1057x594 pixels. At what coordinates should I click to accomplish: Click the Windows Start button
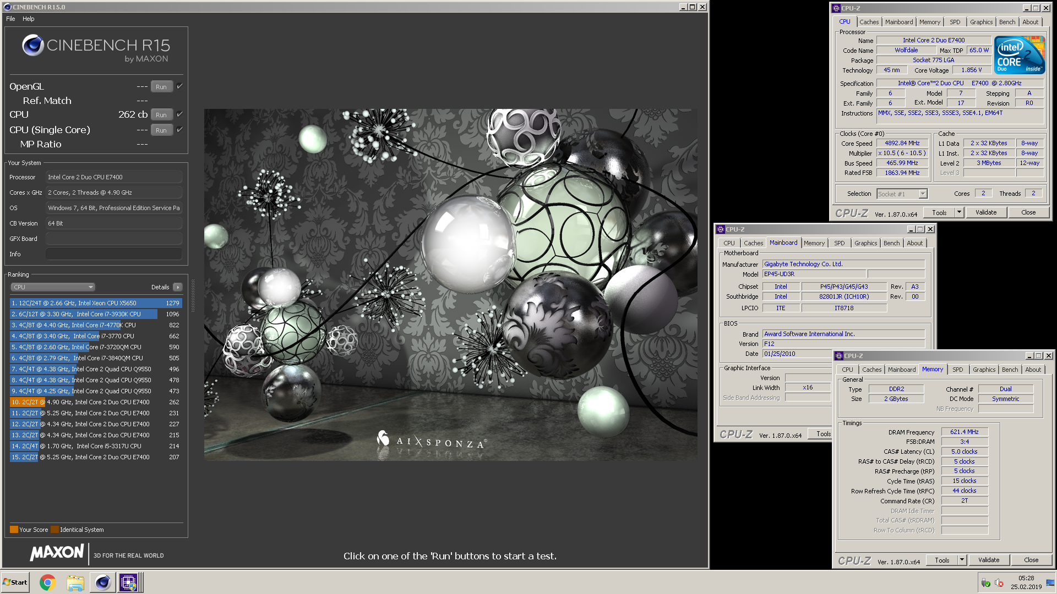pyautogui.click(x=15, y=582)
